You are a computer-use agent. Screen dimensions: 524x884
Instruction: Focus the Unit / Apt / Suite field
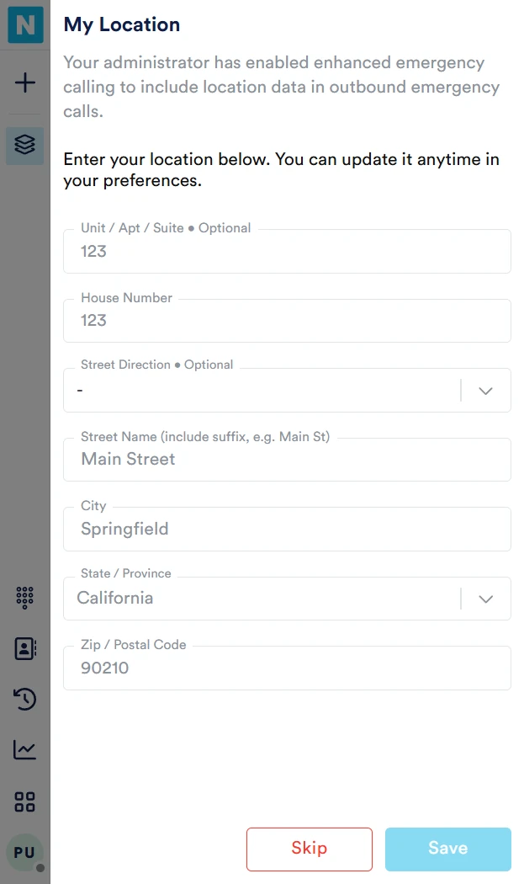point(286,252)
